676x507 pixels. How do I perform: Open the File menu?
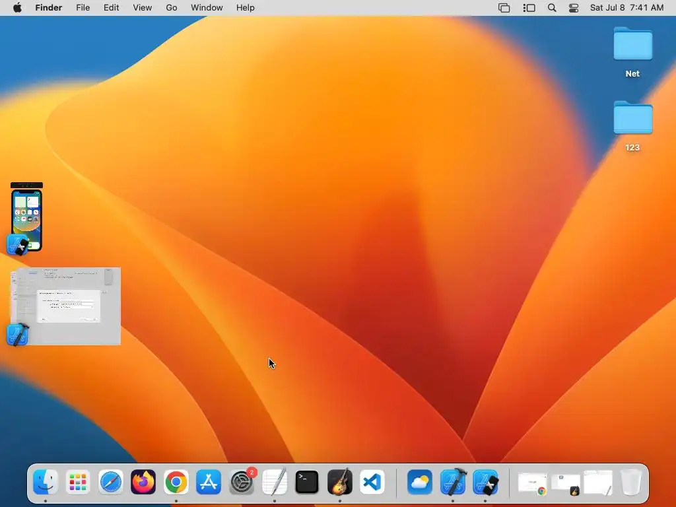(x=83, y=8)
